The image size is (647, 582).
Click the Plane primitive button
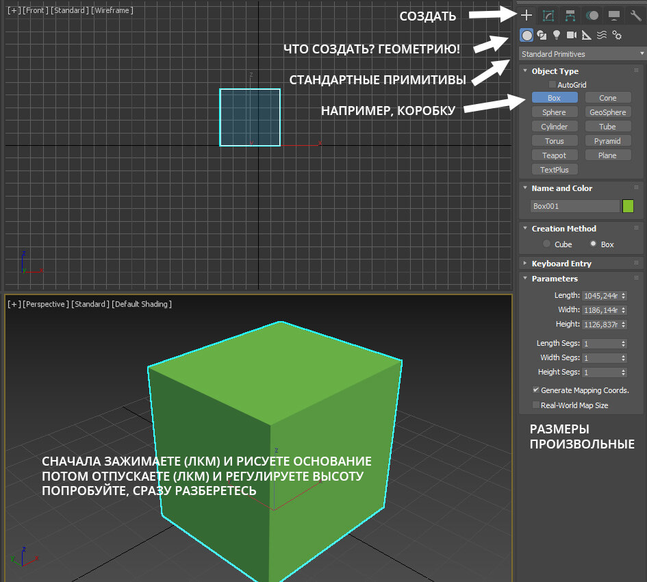coord(608,155)
